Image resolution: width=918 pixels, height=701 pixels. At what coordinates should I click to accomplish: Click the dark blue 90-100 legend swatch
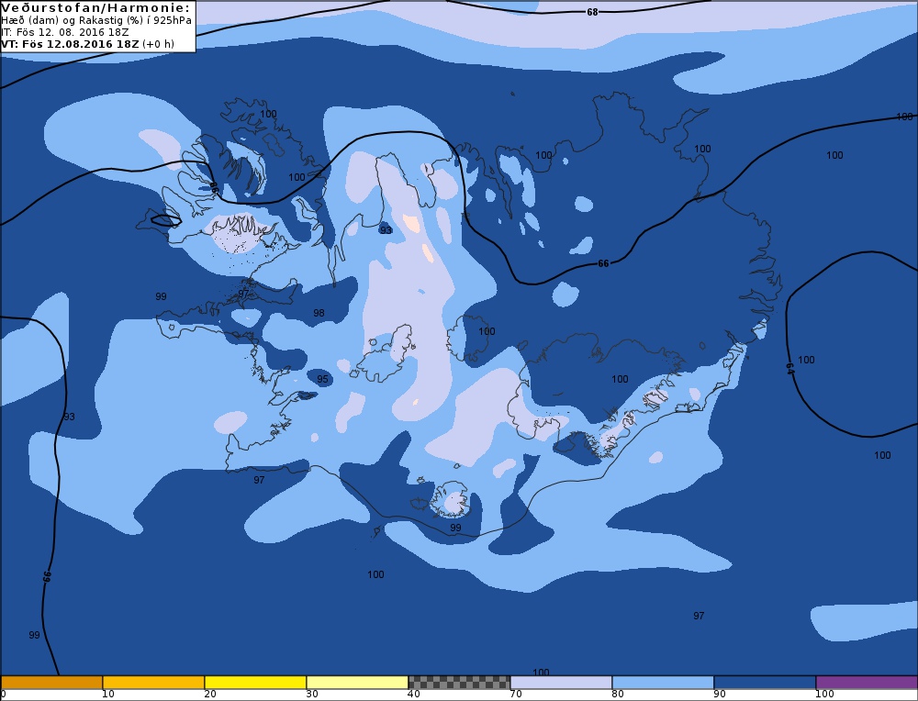pyautogui.click(x=765, y=683)
